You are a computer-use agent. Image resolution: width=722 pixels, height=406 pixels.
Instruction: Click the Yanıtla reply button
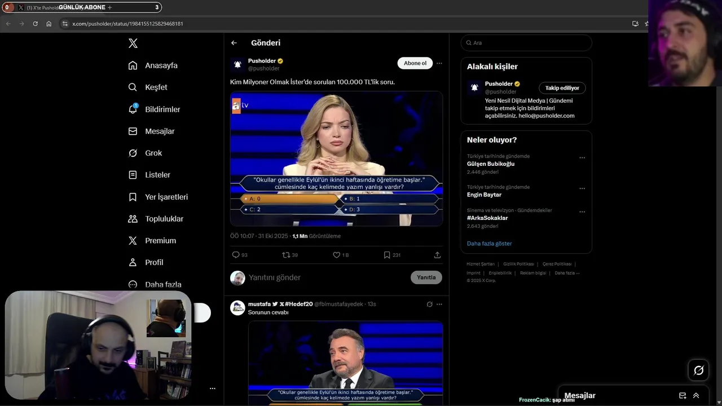(426, 277)
